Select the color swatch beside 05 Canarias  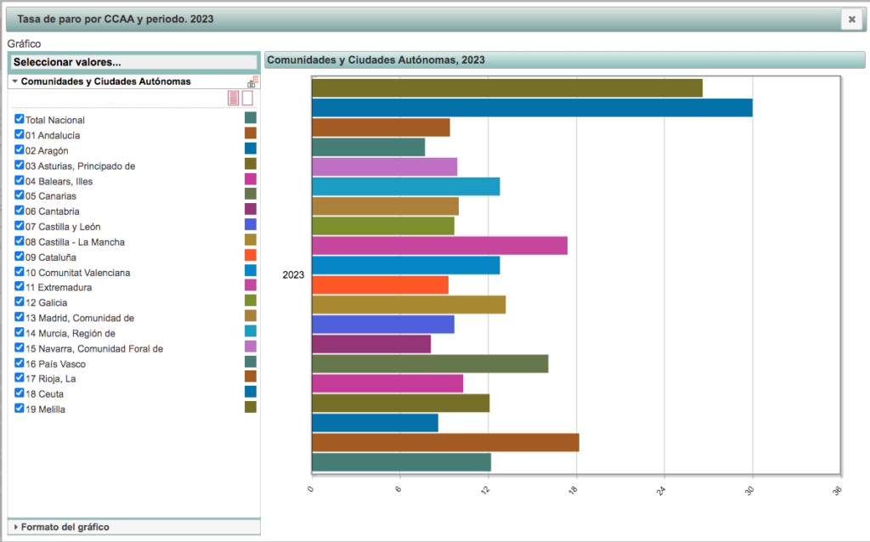point(250,195)
